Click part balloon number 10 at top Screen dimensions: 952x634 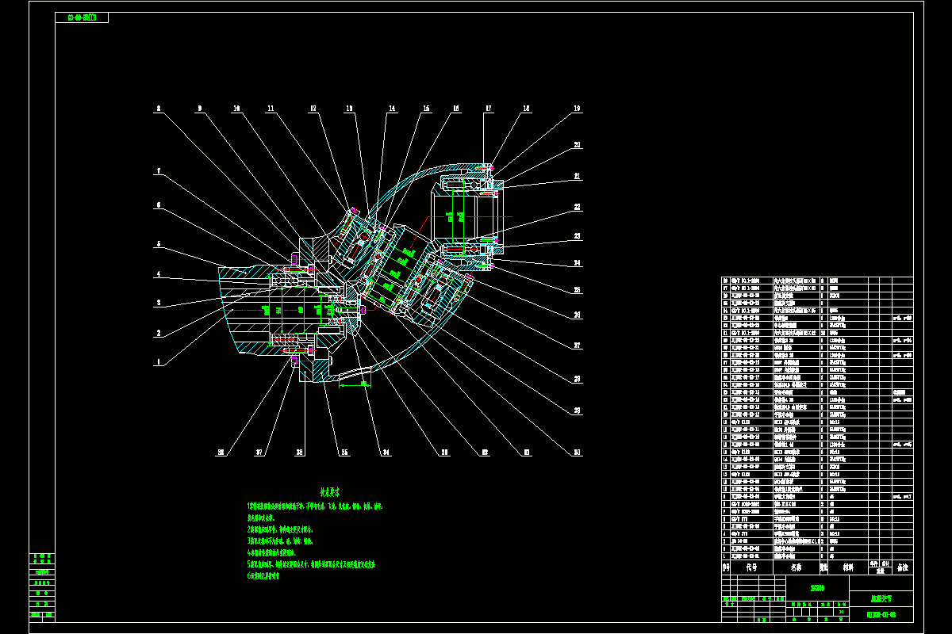point(236,108)
